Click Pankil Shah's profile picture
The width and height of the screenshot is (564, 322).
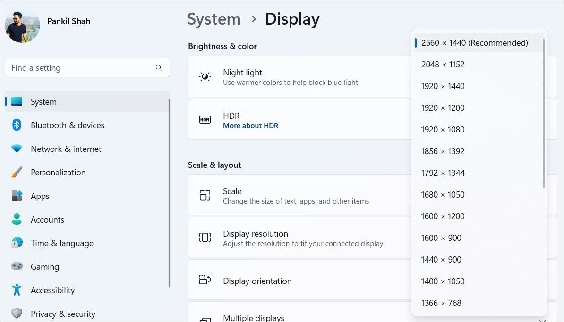22,25
